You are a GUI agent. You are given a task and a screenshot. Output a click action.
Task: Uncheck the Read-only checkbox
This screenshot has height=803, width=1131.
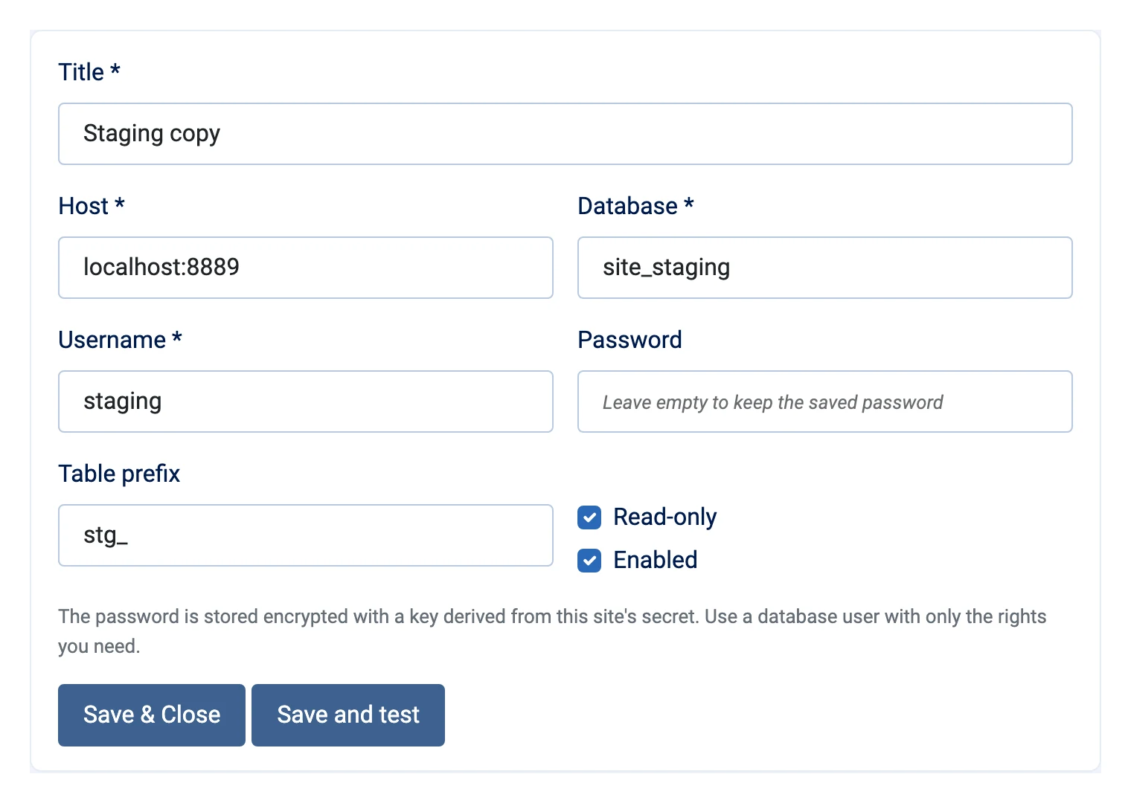589,517
